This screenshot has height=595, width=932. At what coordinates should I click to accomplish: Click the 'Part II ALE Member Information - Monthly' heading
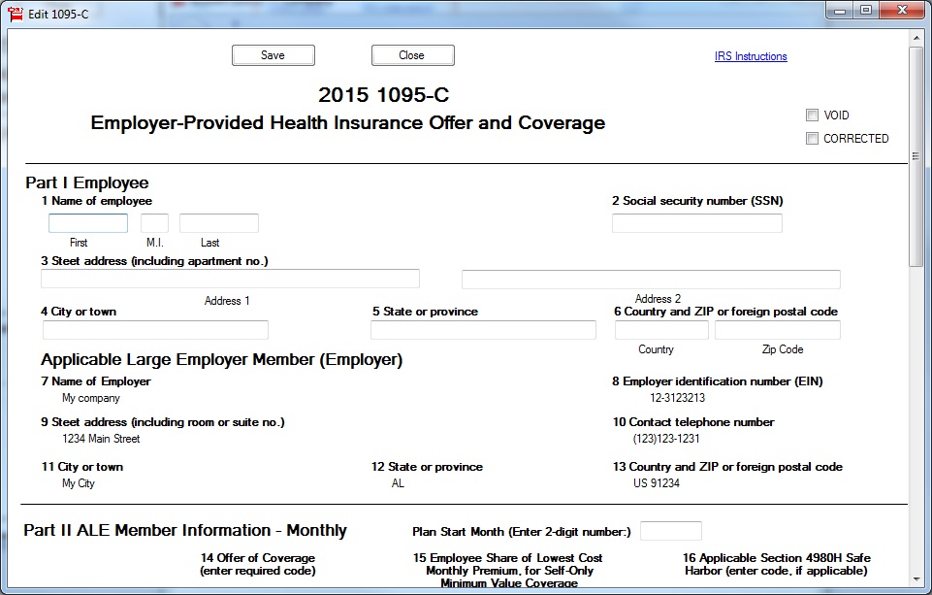(x=185, y=530)
